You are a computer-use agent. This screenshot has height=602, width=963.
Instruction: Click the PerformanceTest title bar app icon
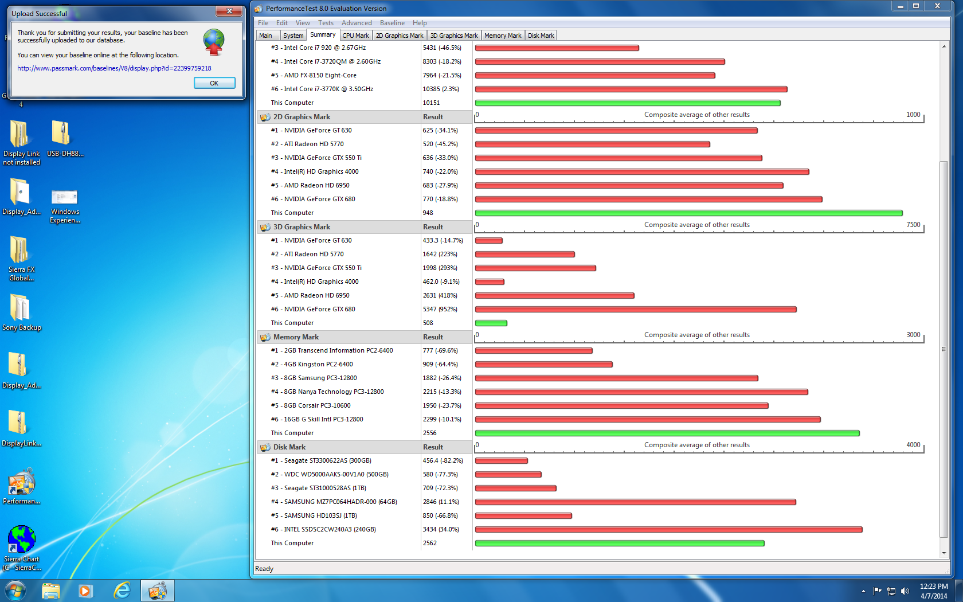click(259, 9)
